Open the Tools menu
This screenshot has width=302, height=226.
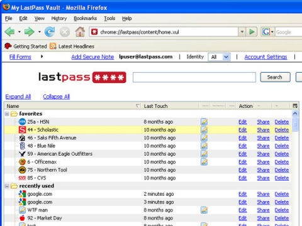(x=109, y=18)
